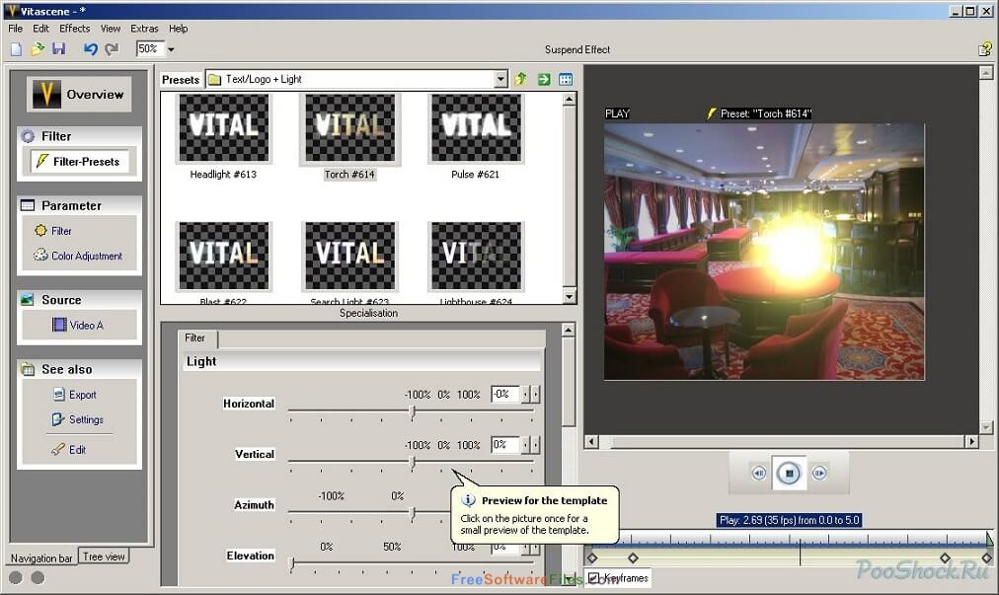Select the Lighthouse #624 preset thumbnail
This screenshot has width=999, height=595.
pos(476,257)
